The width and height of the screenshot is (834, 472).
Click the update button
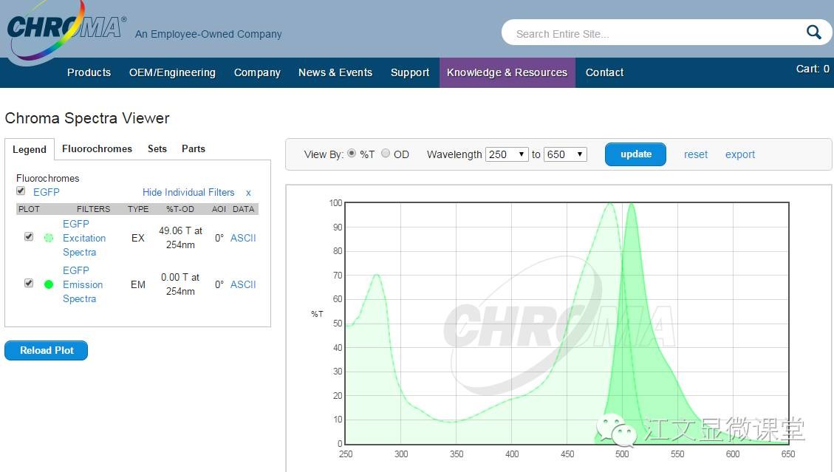point(635,154)
